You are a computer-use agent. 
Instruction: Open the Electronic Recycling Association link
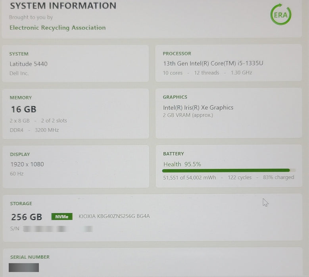click(58, 28)
